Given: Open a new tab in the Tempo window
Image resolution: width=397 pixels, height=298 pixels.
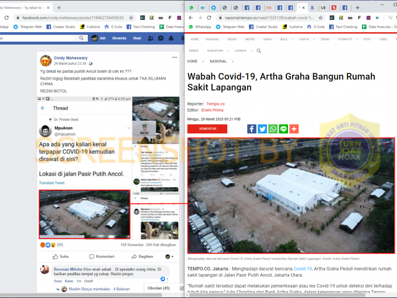Looking at the screenshot, I should coord(358,8).
